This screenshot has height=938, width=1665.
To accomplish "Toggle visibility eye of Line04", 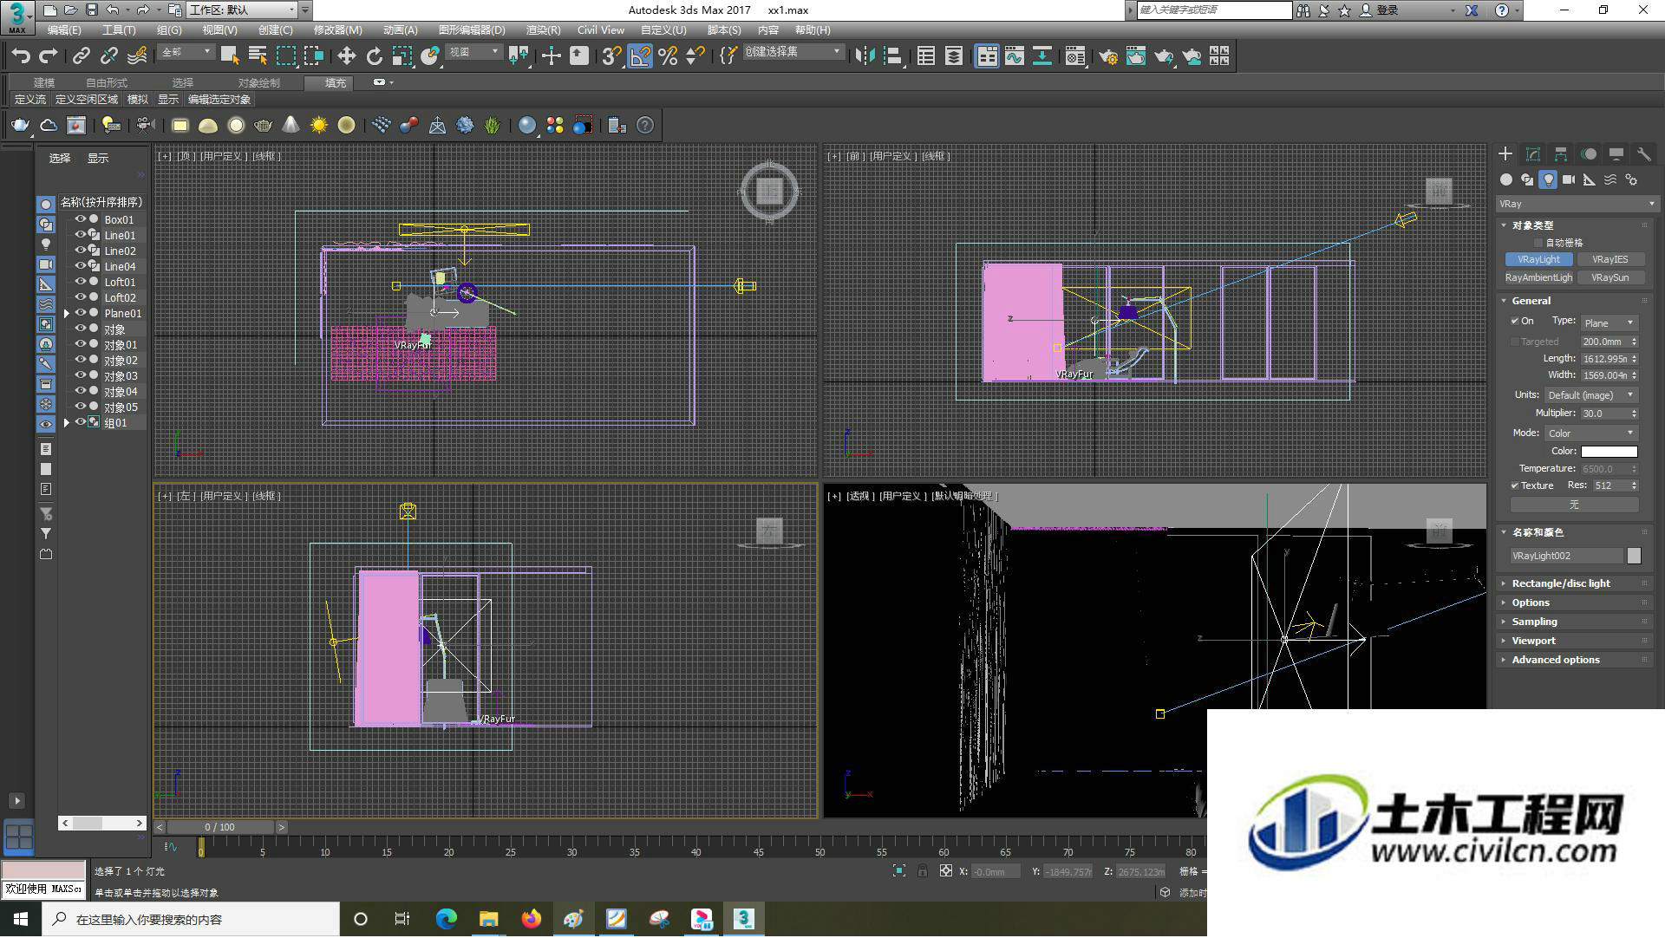I will pyautogui.click(x=80, y=266).
